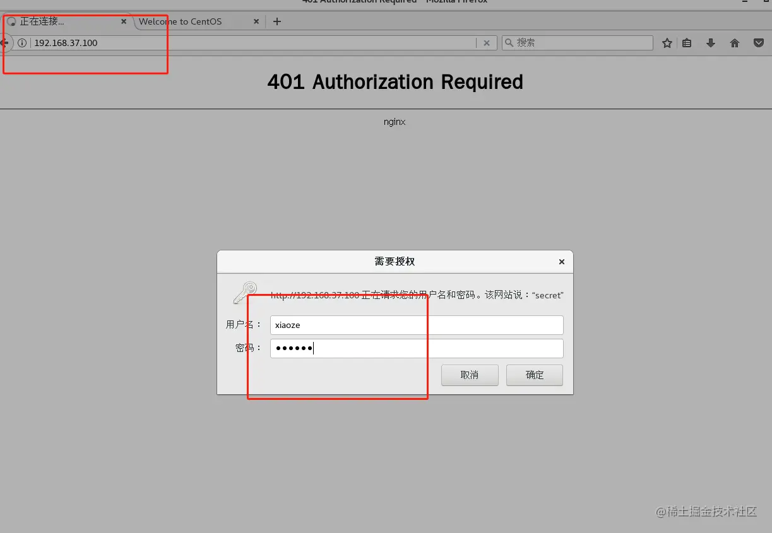Open the bookmarks sidebar icon
This screenshot has width=772, height=533.
pos(687,43)
